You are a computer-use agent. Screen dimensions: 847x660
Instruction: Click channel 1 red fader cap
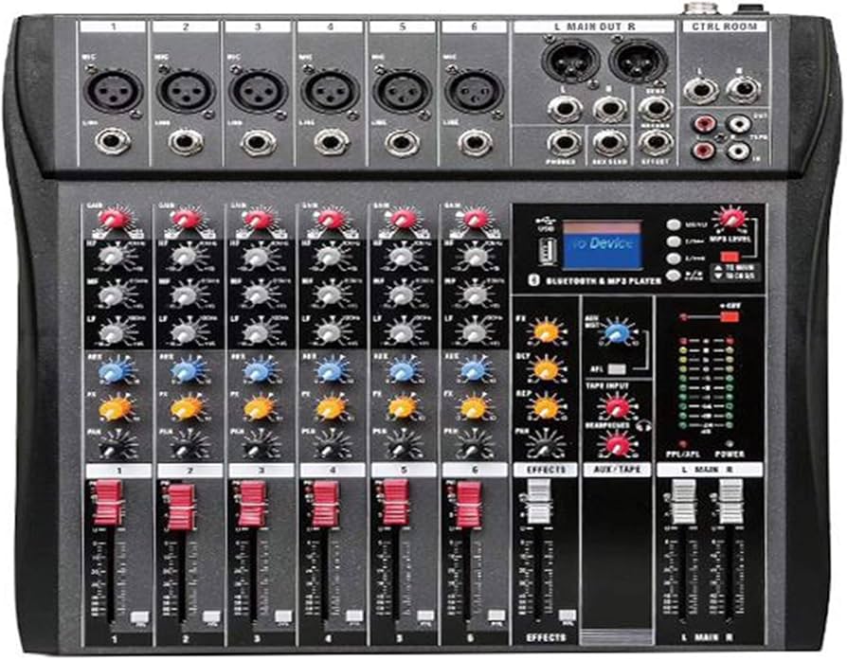point(110,503)
